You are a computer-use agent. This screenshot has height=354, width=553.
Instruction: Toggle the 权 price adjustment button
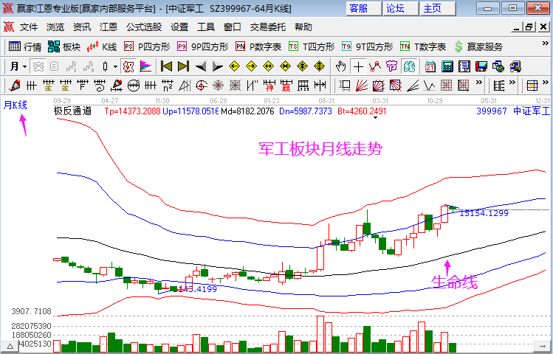coord(128,66)
